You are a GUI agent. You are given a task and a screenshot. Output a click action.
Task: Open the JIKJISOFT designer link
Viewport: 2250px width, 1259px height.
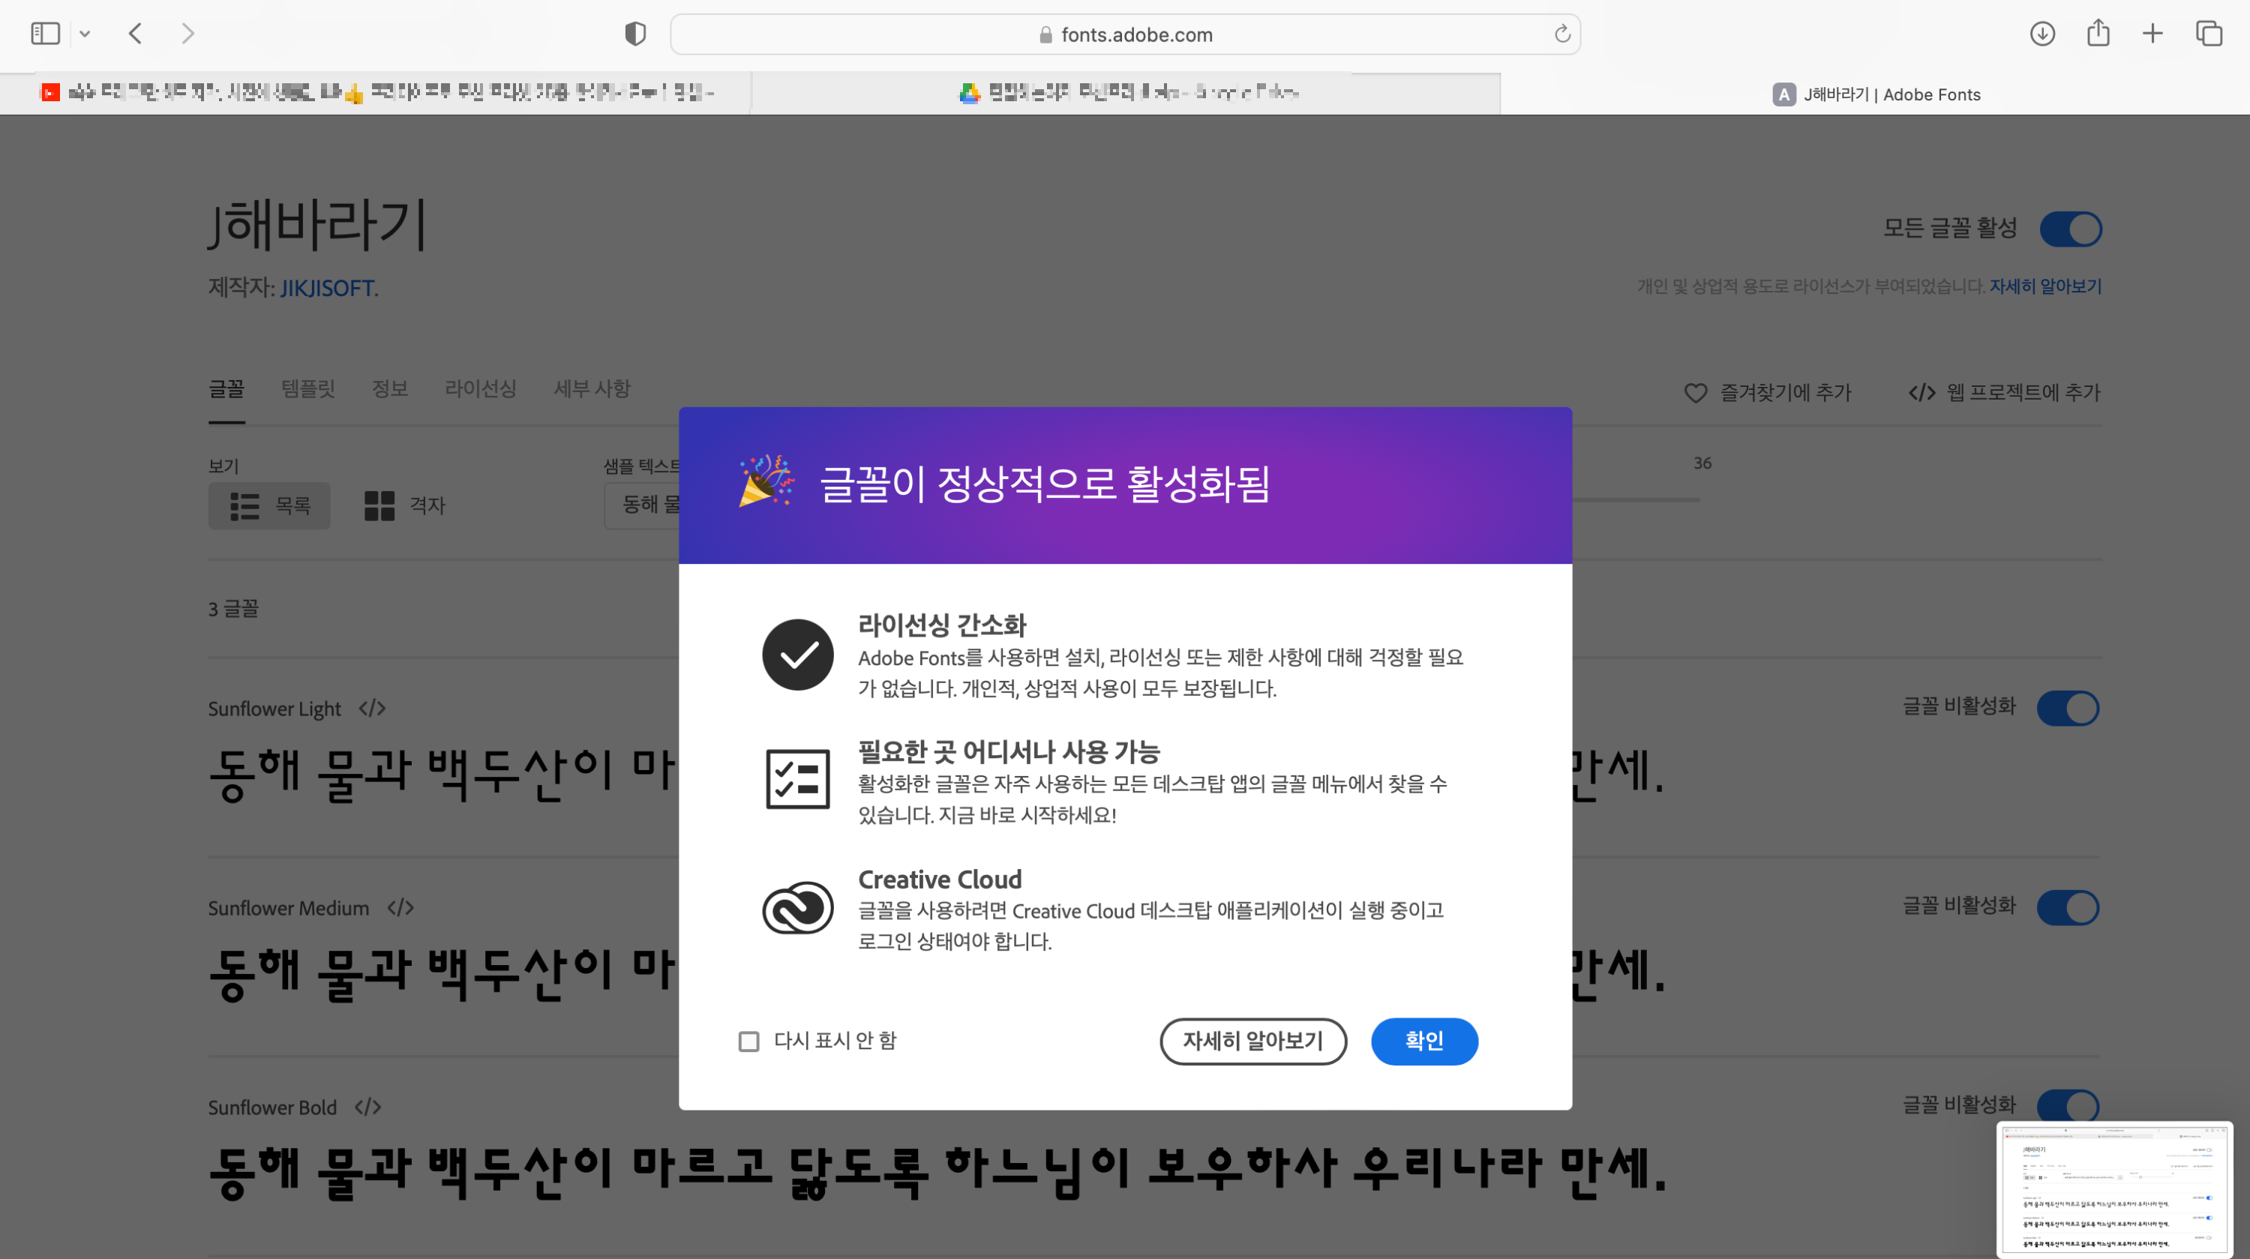point(329,288)
